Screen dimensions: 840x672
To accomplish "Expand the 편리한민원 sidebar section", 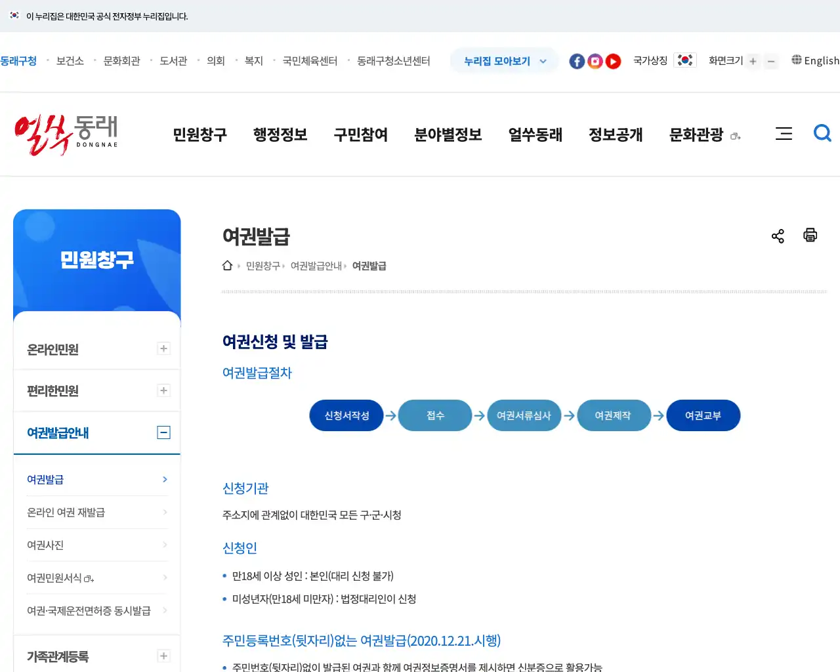I will pos(164,390).
